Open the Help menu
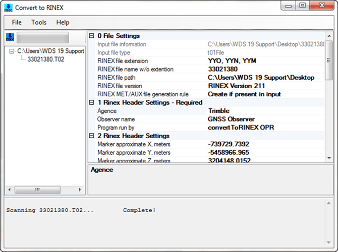This screenshot has height=252, width=338. [63, 22]
